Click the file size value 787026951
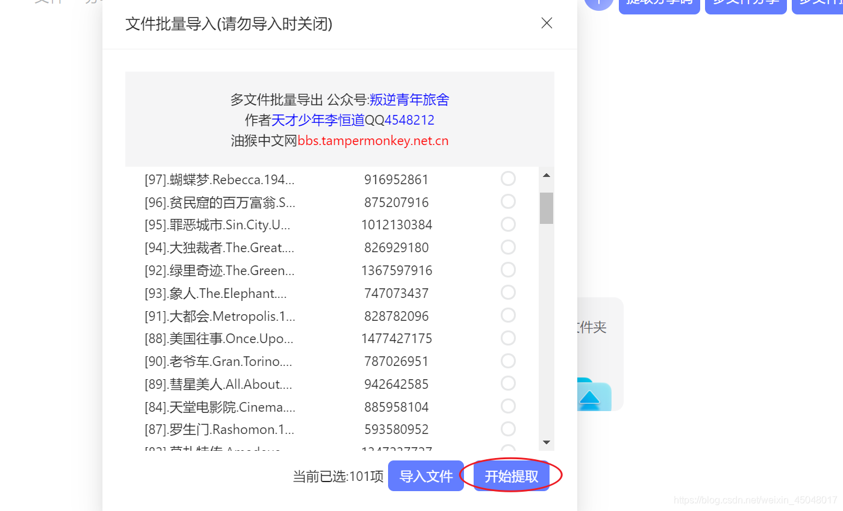The image size is (843, 511). pyautogui.click(x=396, y=362)
